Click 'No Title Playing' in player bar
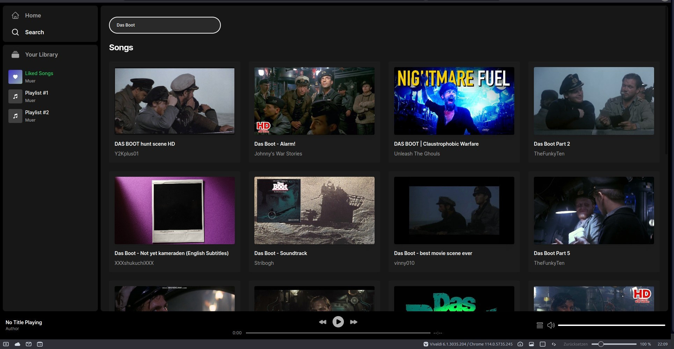This screenshot has width=674, height=349. [x=24, y=322]
